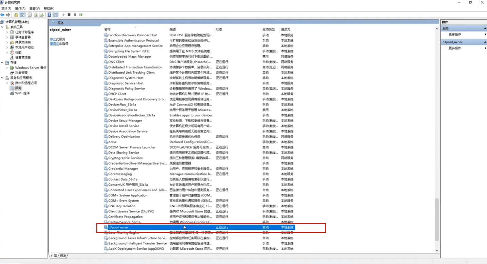The width and height of the screenshot is (487, 264).
Task: Click the Back arrow in the toolbar
Action: (2, 15)
